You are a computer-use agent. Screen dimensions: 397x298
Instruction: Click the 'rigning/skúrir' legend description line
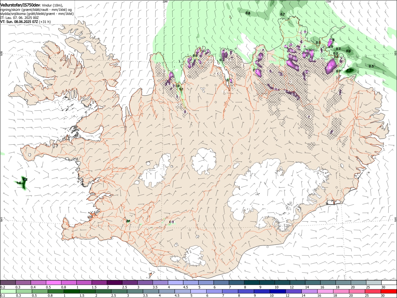tap(36, 10)
